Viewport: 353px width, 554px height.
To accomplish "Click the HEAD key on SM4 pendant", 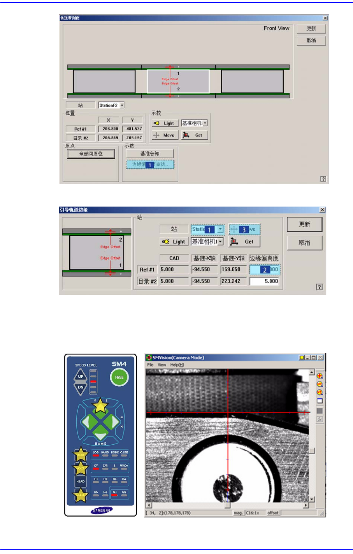I will click(x=81, y=481).
